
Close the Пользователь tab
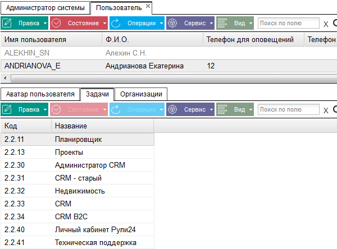(148, 6)
